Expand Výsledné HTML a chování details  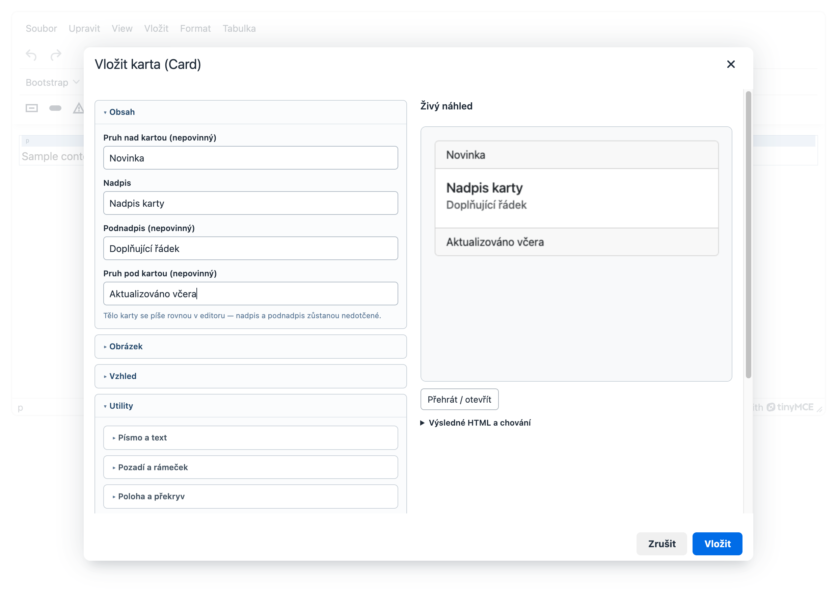(476, 423)
